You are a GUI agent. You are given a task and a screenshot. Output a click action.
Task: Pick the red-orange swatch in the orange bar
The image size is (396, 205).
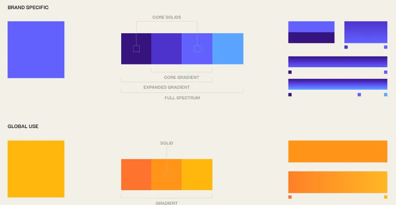point(136,175)
